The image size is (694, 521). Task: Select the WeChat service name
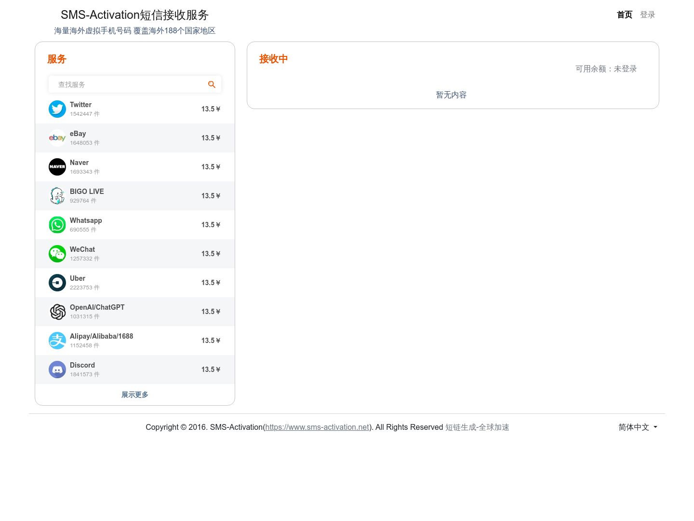[x=82, y=249]
